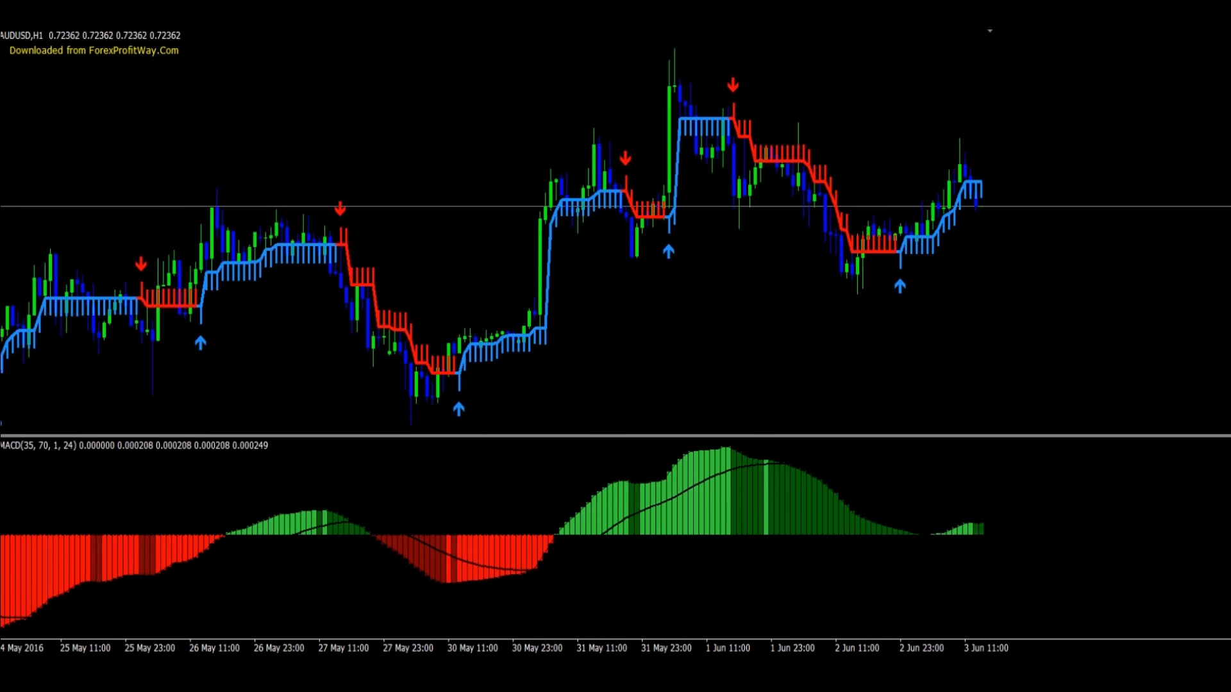Viewport: 1231px width, 692px height.
Task: Click the highest red sell arrow on 1 Jun
Action: [733, 85]
